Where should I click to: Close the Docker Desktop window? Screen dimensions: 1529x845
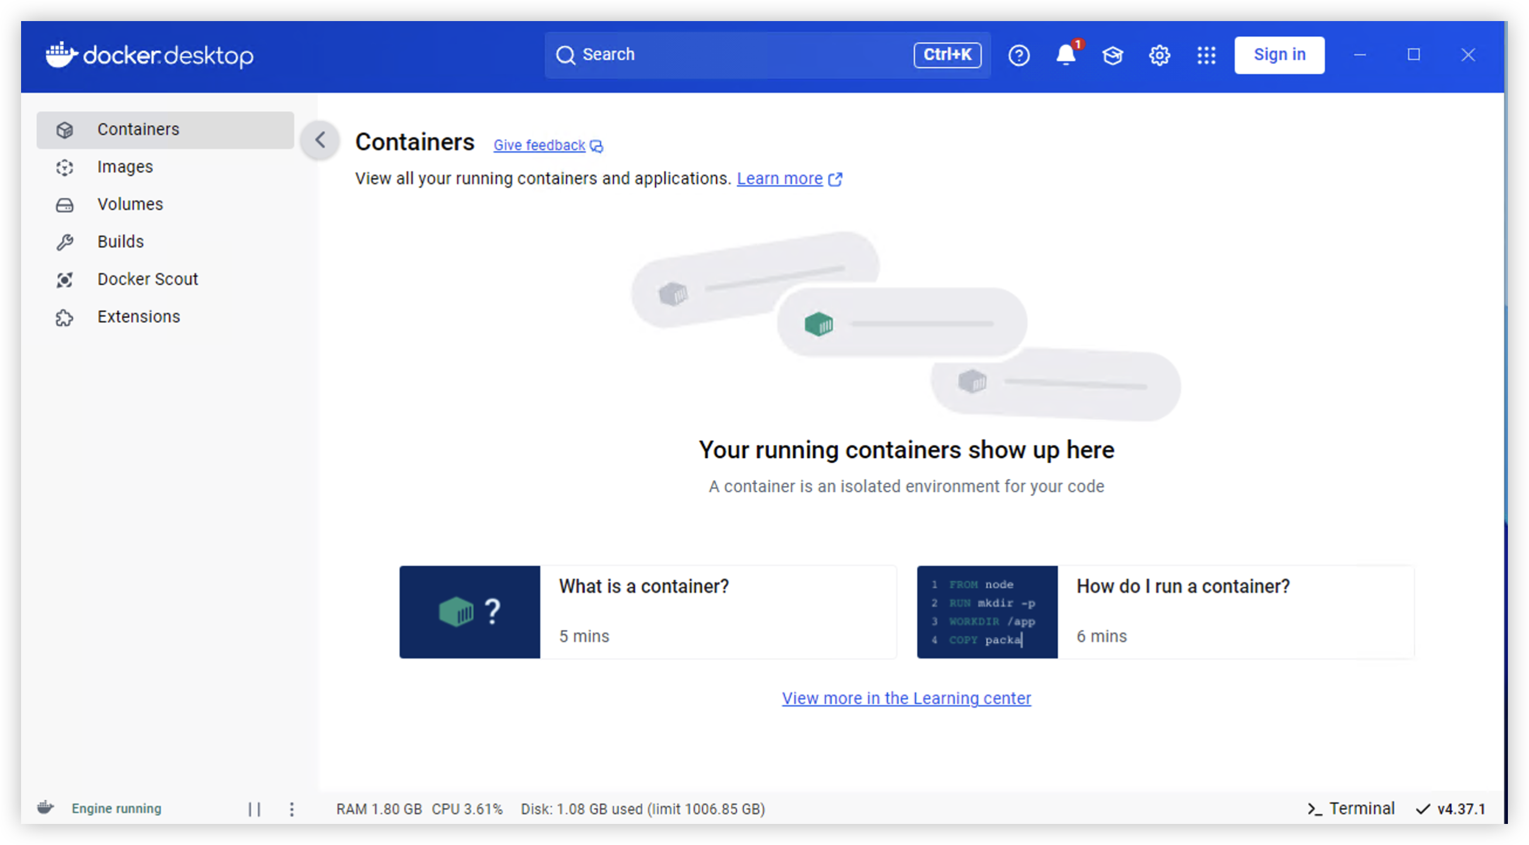click(1468, 54)
